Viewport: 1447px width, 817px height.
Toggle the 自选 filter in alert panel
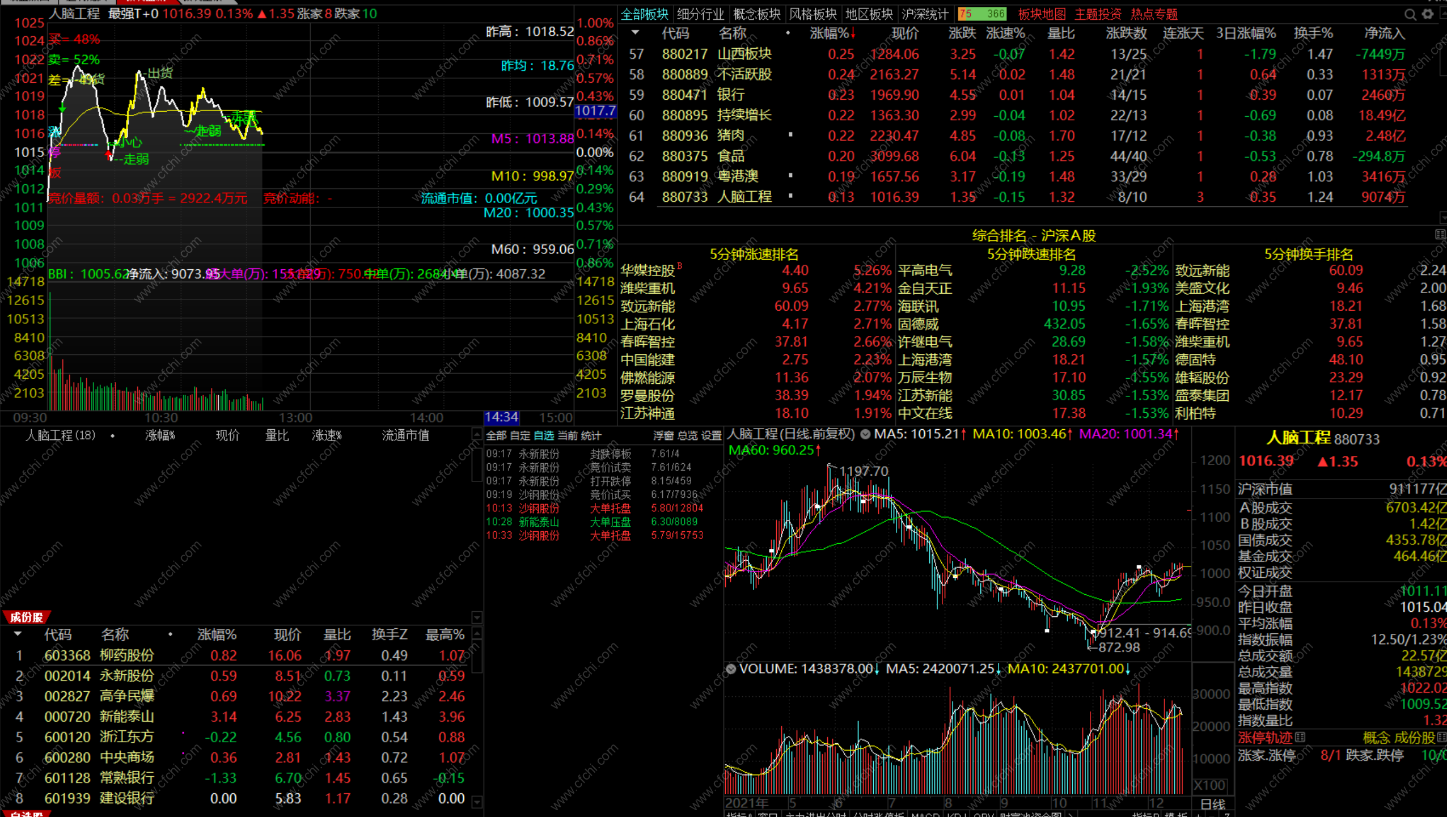pos(543,435)
